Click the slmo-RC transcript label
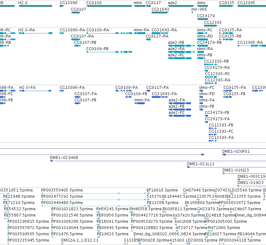The image size is (266, 245). 205,30
